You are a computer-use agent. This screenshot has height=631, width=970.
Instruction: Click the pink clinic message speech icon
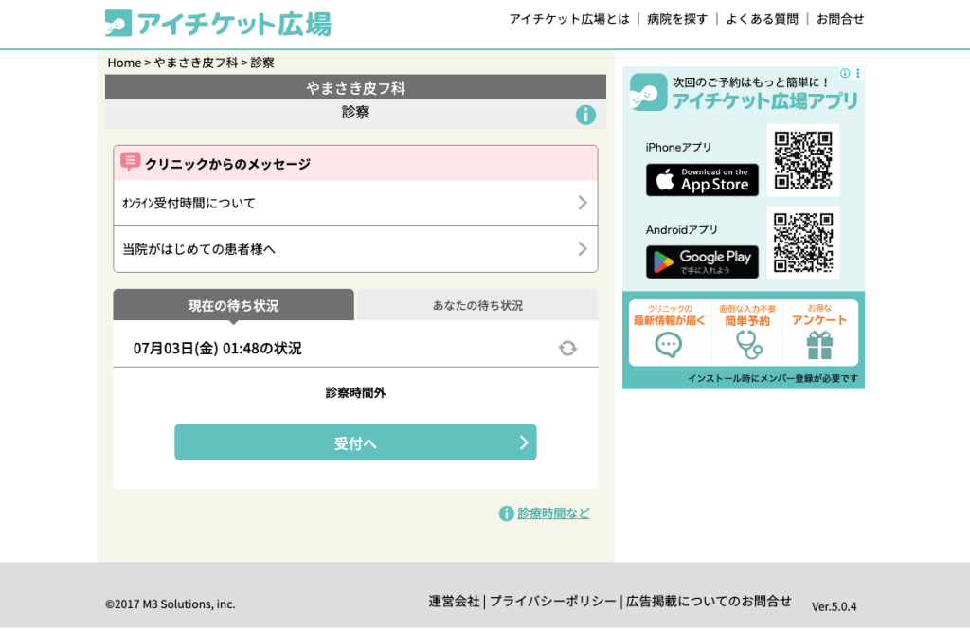coord(130,162)
